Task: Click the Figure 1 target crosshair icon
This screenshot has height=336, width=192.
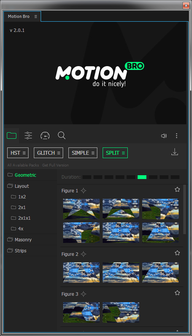Action: (84, 190)
